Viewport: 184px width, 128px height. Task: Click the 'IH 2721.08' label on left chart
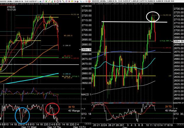pyautogui.click(x=75, y=15)
